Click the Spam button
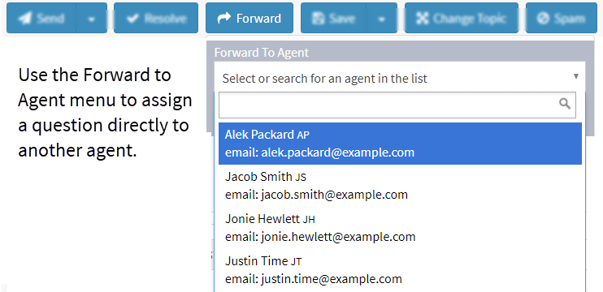603x292 pixels. click(561, 18)
